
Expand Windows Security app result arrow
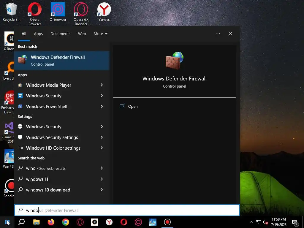[x=102, y=96]
